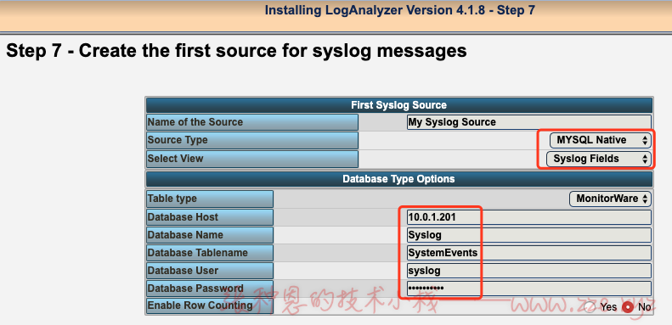Click the Database User label

coord(210,271)
